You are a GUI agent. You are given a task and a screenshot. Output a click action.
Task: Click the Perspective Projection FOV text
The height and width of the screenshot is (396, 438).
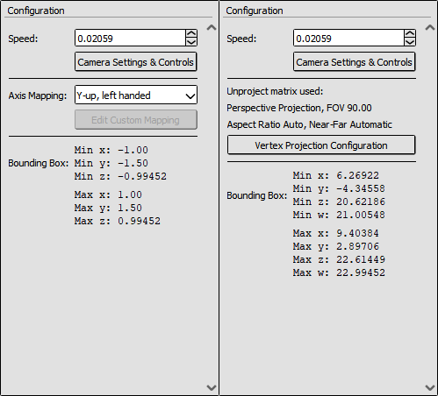click(x=299, y=108)
